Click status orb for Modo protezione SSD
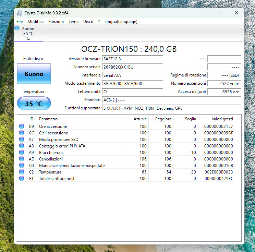This screenshot has height=252, width=255. pos(22,139)
